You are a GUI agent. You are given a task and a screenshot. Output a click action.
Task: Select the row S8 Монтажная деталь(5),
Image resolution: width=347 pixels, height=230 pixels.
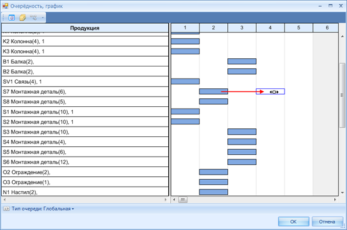pos(85,102)
